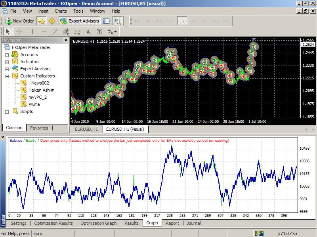Image resolution: width=317 pixels, height=237 pixels.
Task: Switch to M5 timeframe
Action: coord(149,21)
